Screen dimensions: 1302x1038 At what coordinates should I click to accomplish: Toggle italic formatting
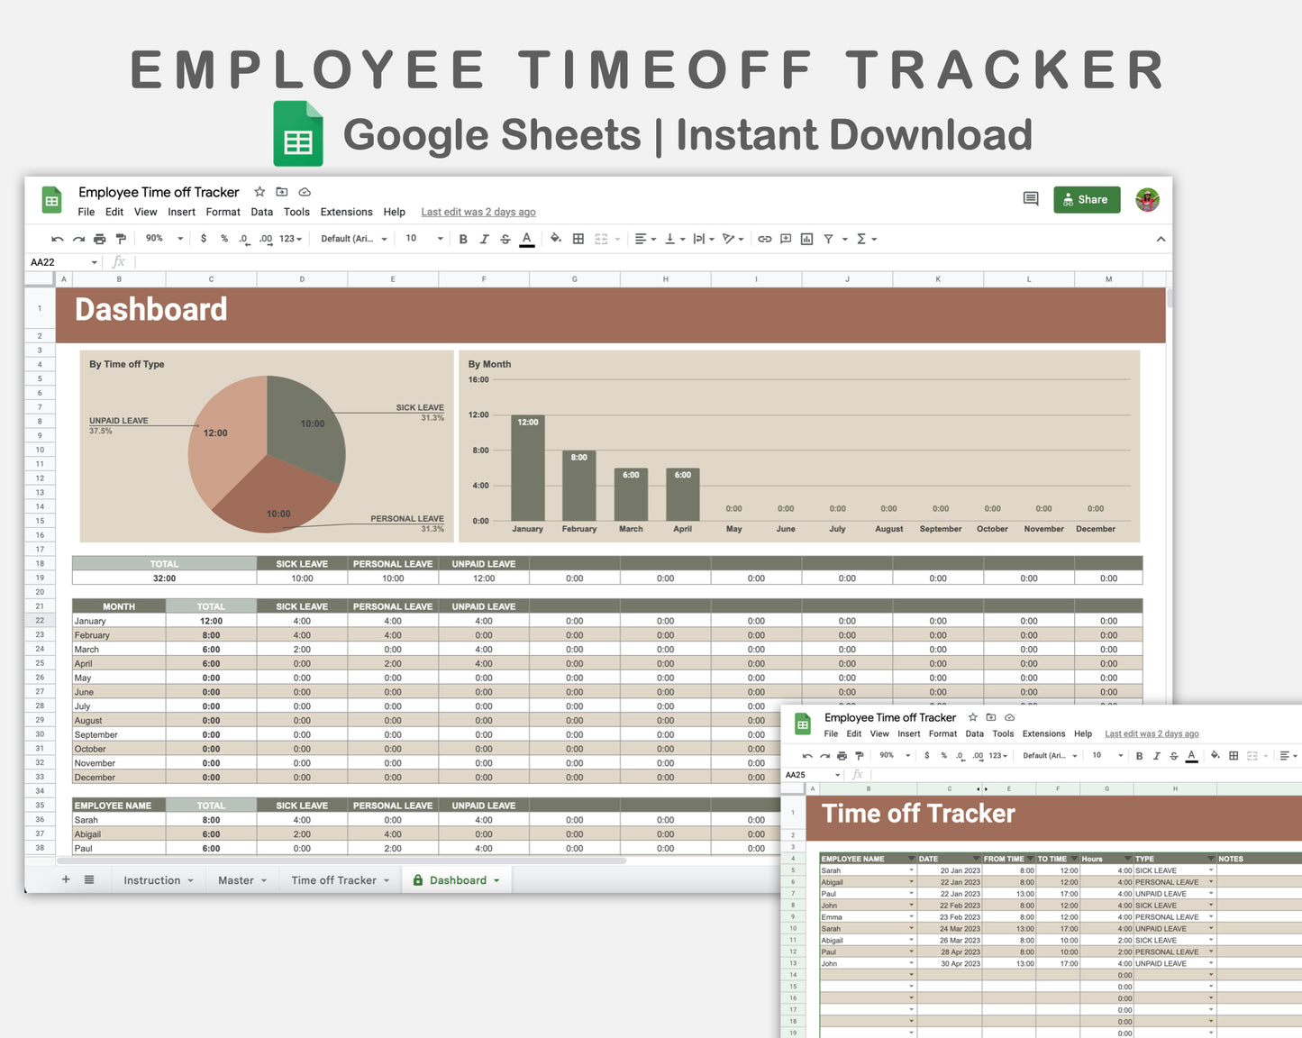[484, 238]
